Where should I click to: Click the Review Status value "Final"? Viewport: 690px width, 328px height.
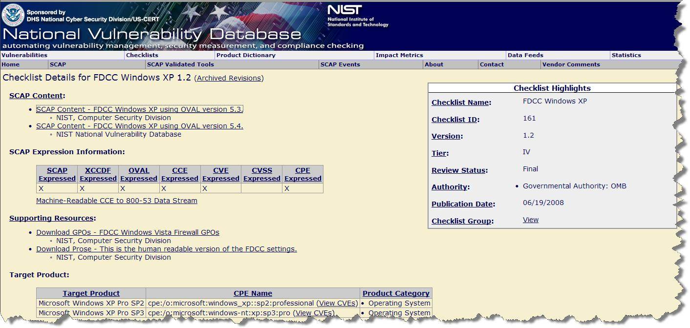click(x=530, y=169)
